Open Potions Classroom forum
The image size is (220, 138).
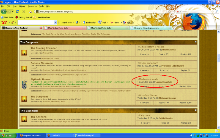[x=42, y=63]
